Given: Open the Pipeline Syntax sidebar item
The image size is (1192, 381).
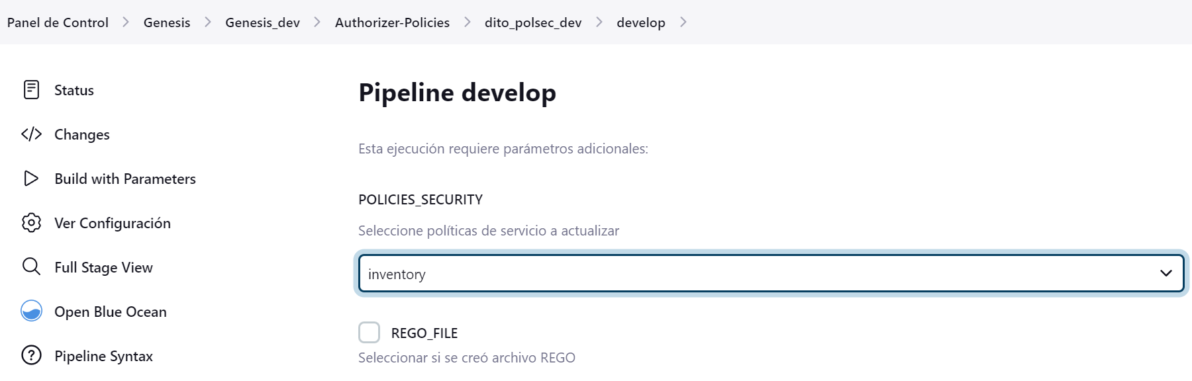Looking at the screenshot, I should [103, 356].
